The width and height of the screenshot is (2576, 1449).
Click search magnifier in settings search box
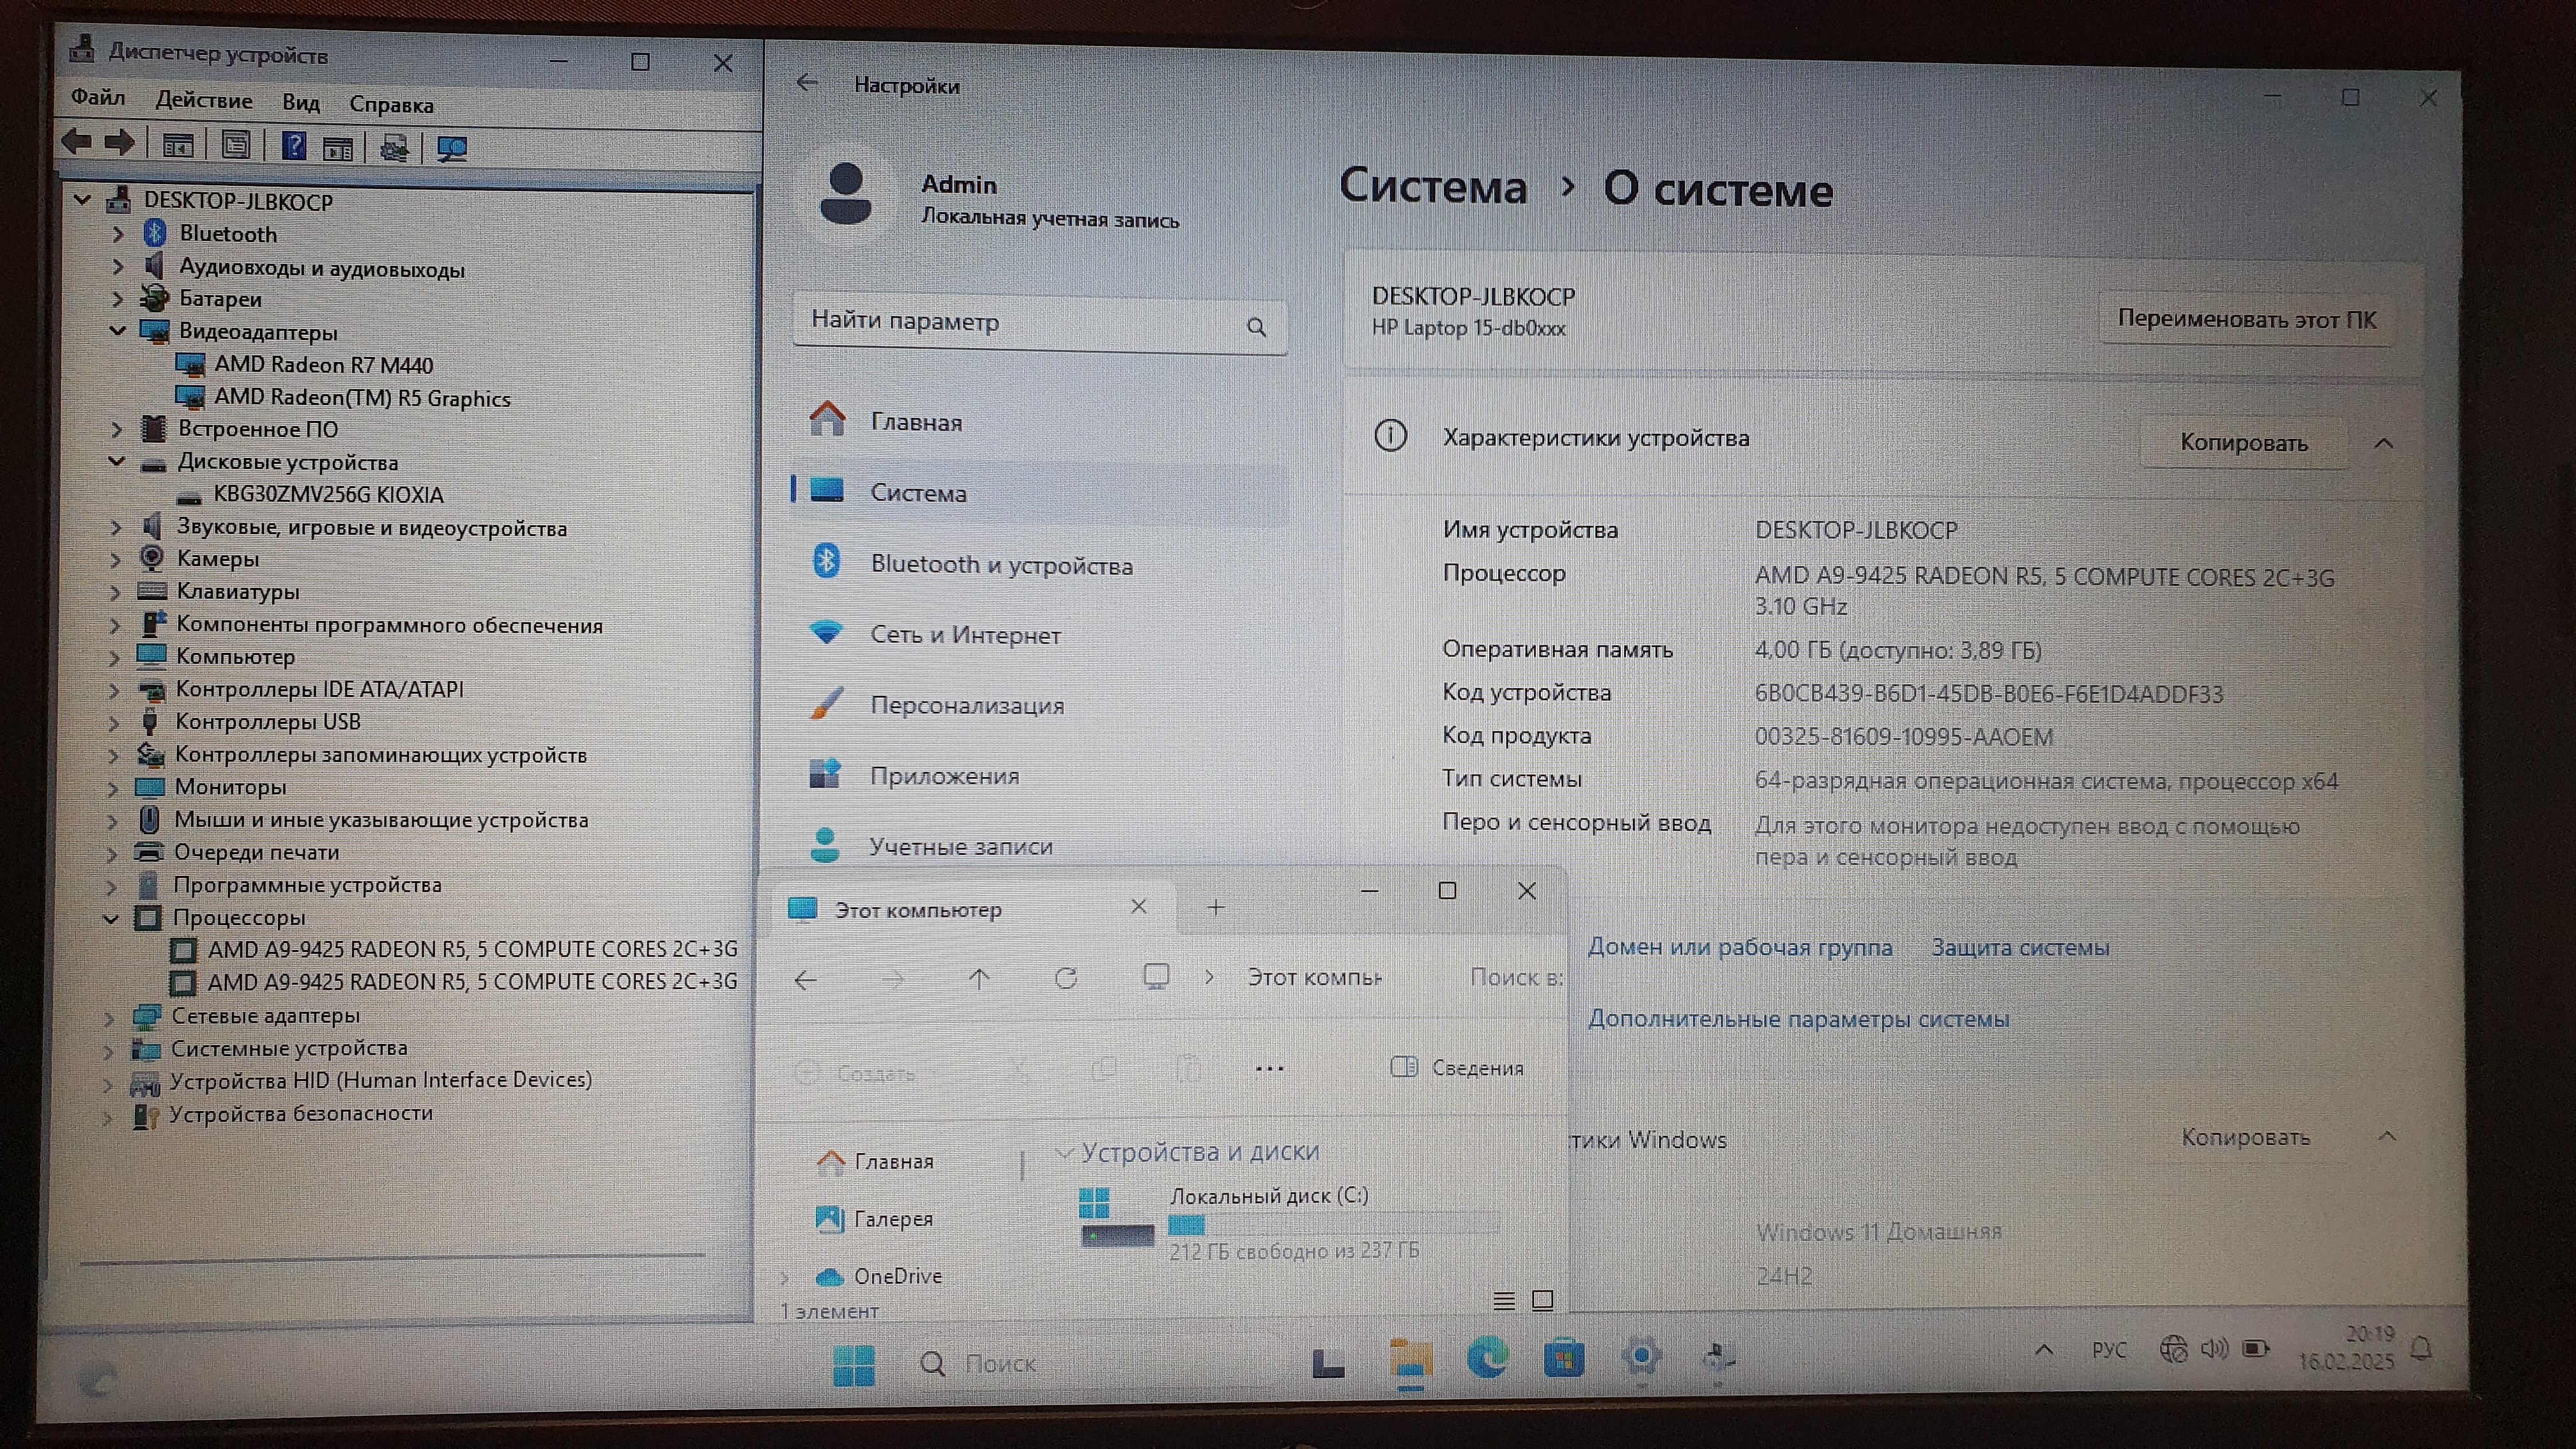[1256, 327]
